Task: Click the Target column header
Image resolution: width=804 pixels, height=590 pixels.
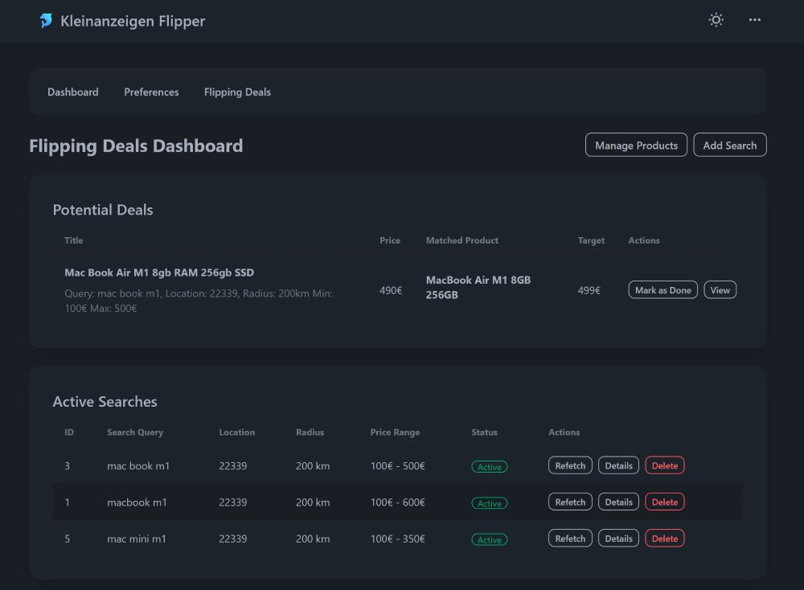Action: [591, 240]
